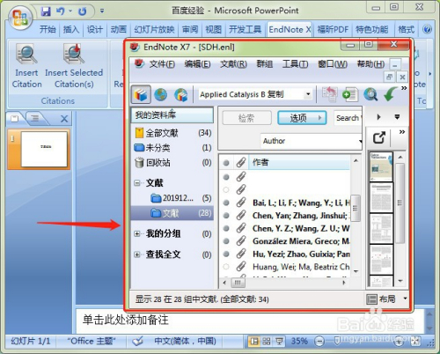This screenshot has width=440, height=354.
Task: Toggle read status dot for Chen, Y. Z. row
Action: point(226,228)
